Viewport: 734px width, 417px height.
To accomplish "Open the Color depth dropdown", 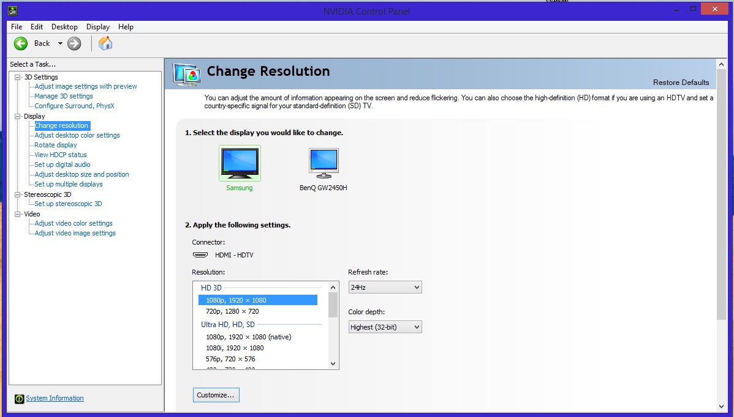I will click(385, 327).
